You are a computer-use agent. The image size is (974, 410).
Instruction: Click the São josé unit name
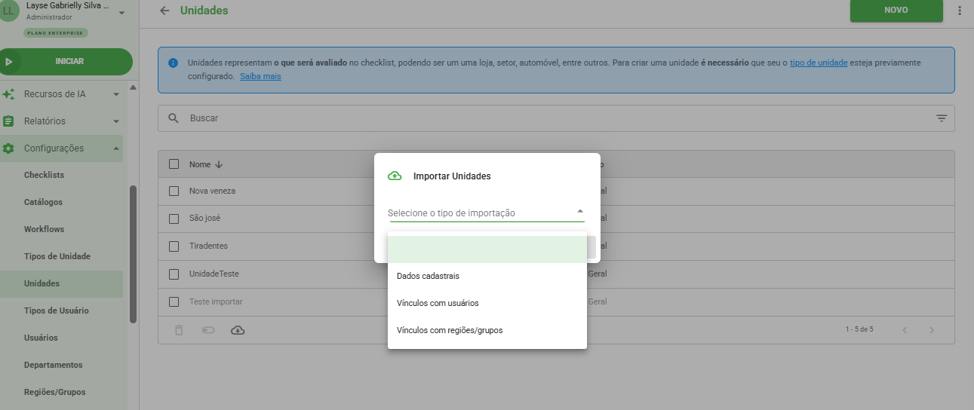point(204,219)
